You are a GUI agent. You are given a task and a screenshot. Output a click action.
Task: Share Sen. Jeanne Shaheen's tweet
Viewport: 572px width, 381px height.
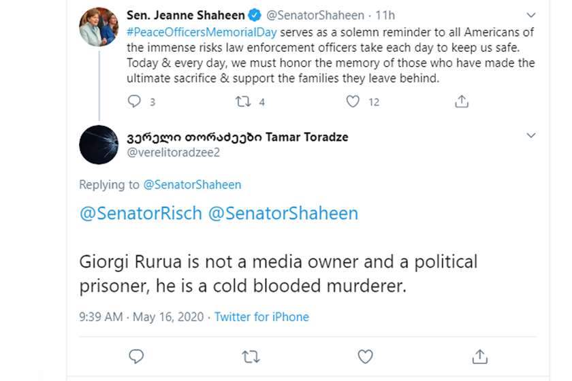point(462,101)
